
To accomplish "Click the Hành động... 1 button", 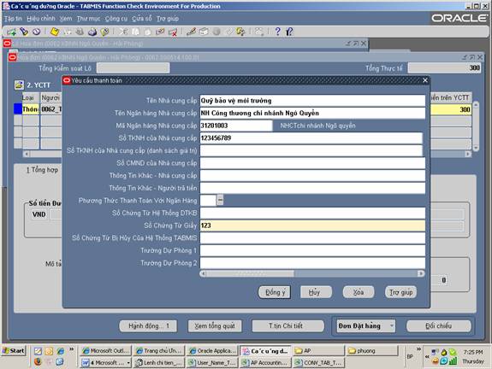I will point(148,326).
